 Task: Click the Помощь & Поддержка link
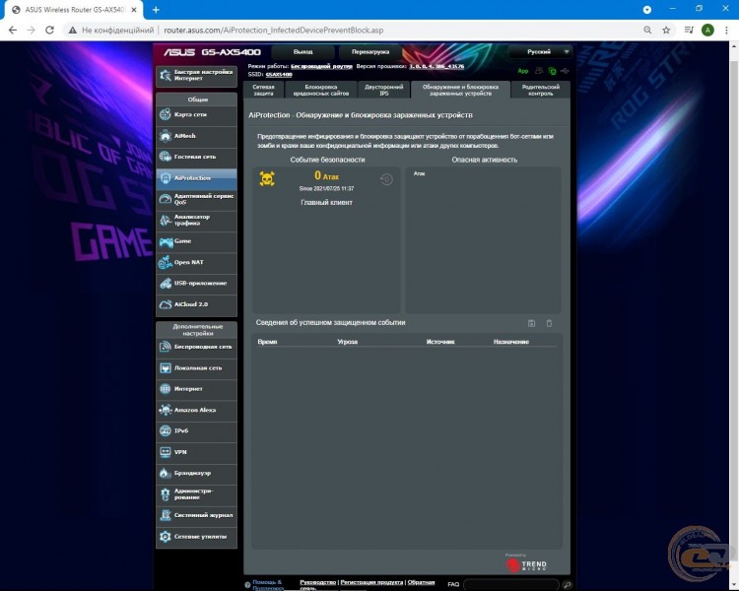[267, 585]
